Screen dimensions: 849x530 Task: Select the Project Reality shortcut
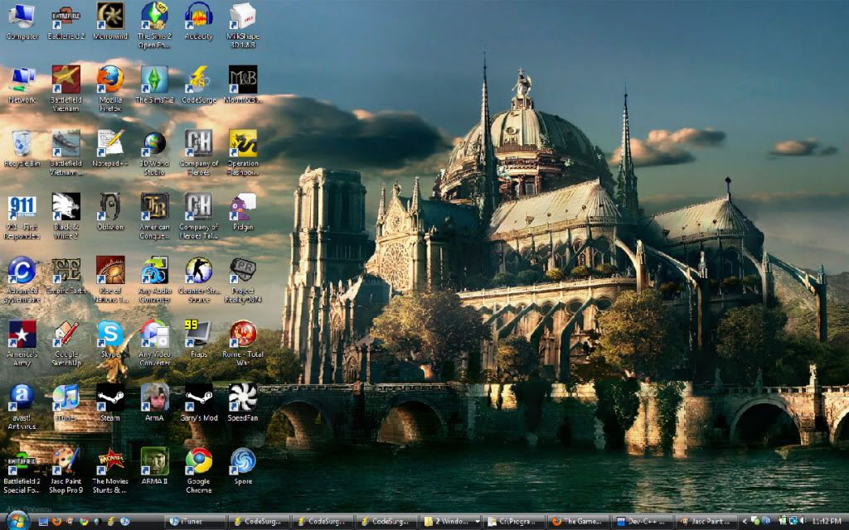(243, 280)
